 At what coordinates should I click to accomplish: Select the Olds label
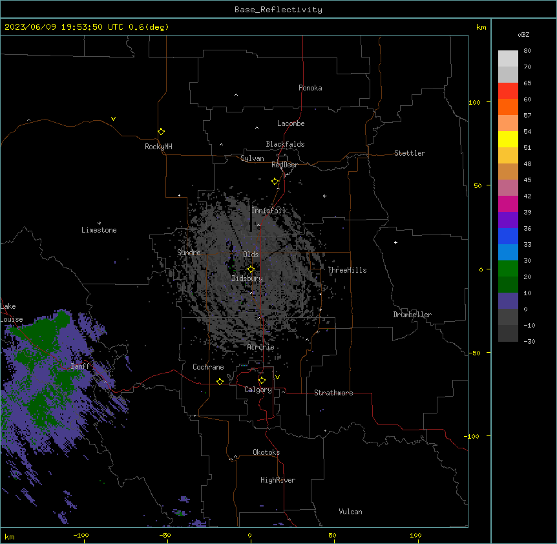coord(251,255)
